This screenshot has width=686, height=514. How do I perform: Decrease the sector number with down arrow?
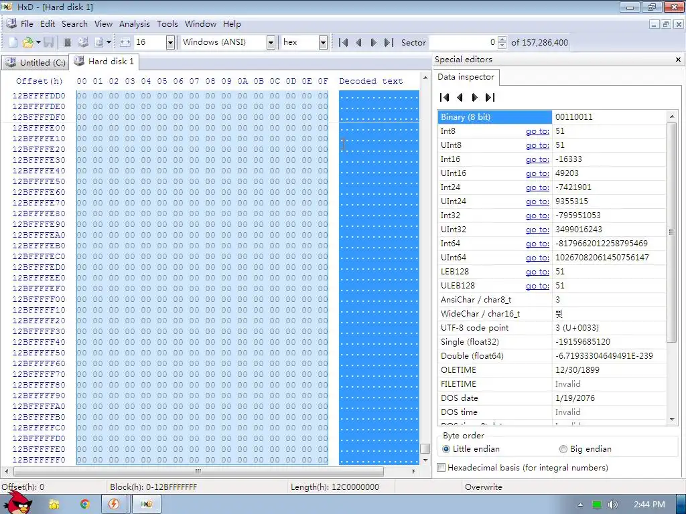(502, 46)
